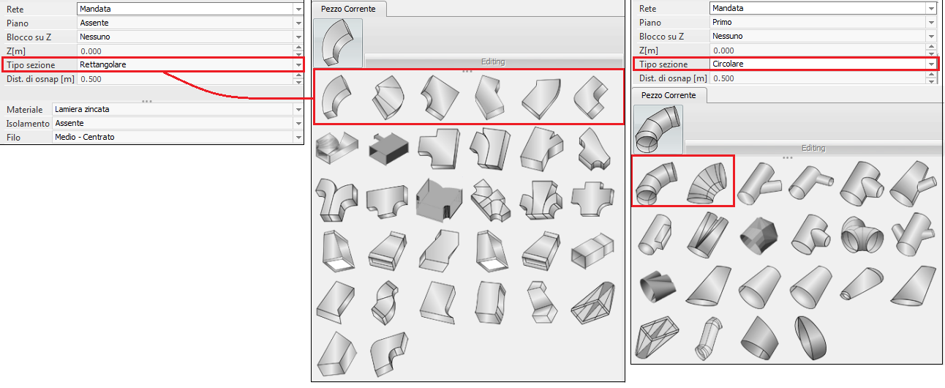Expand the Materiale Lamiera zincata dropdown

pyautogui.click(x=298, y=110)
